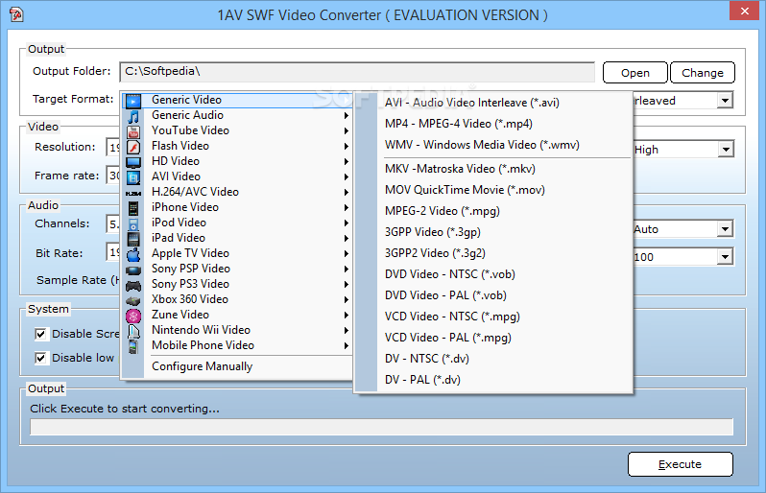
Task: Click the Bit Rate input field
Action: (113, 252)
